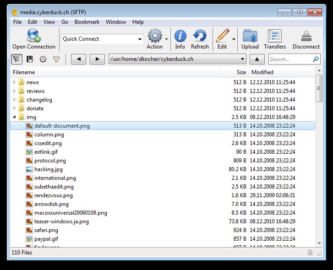The width and height of the screenshot is (333, 270).
Task: Select teaser-windows.ja.png file
Action: (61, 221)
